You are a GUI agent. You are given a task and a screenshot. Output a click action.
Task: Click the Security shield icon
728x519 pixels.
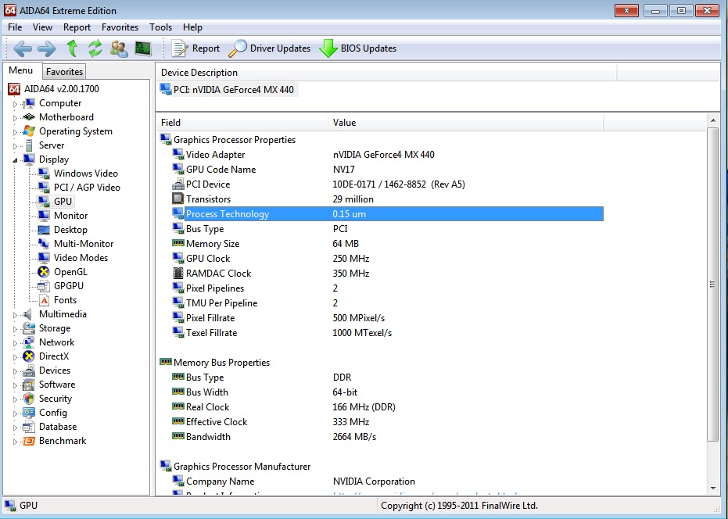[29, 399]
